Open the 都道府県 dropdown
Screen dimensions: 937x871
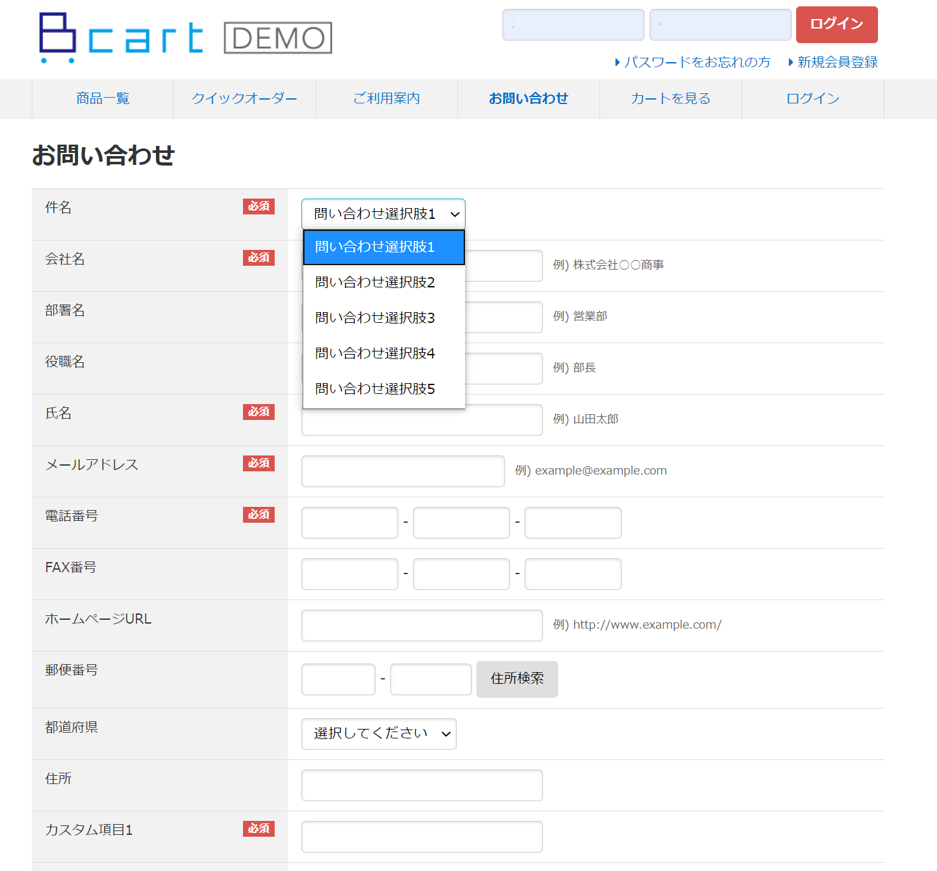[x=379, y=734]
